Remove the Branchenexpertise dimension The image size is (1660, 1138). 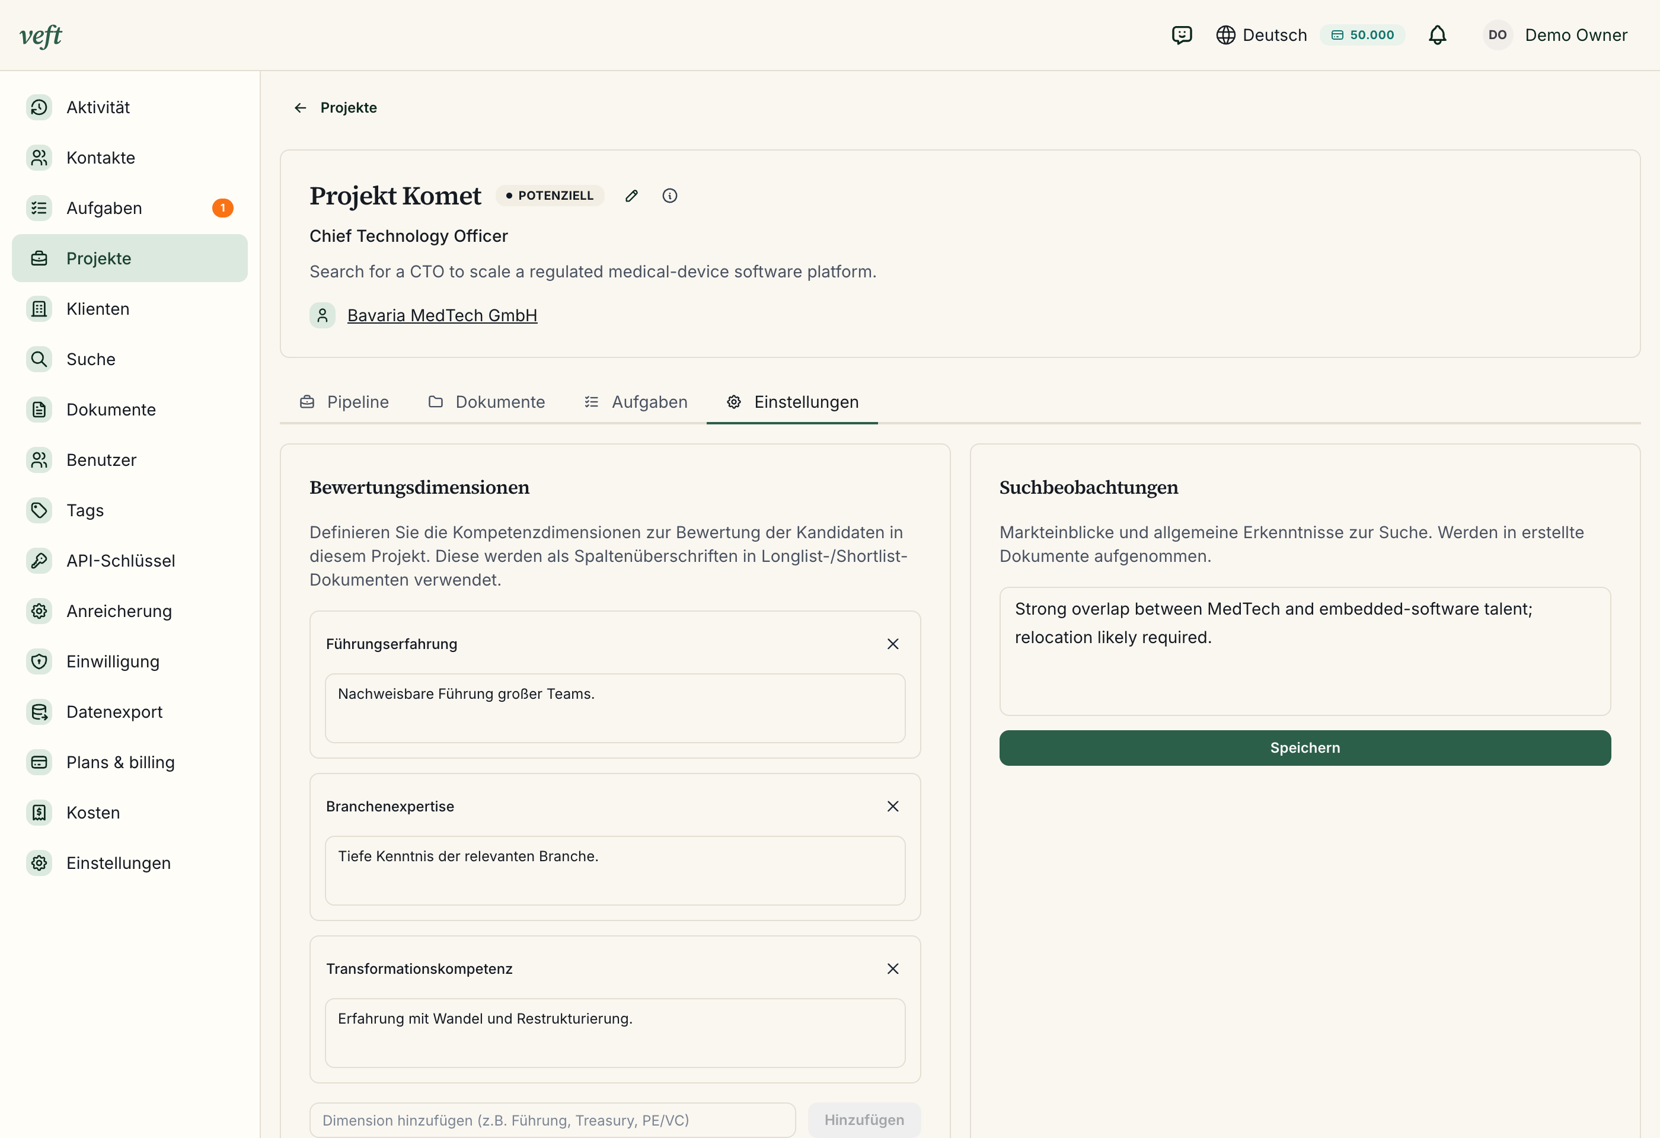click(x=893, y=806)
